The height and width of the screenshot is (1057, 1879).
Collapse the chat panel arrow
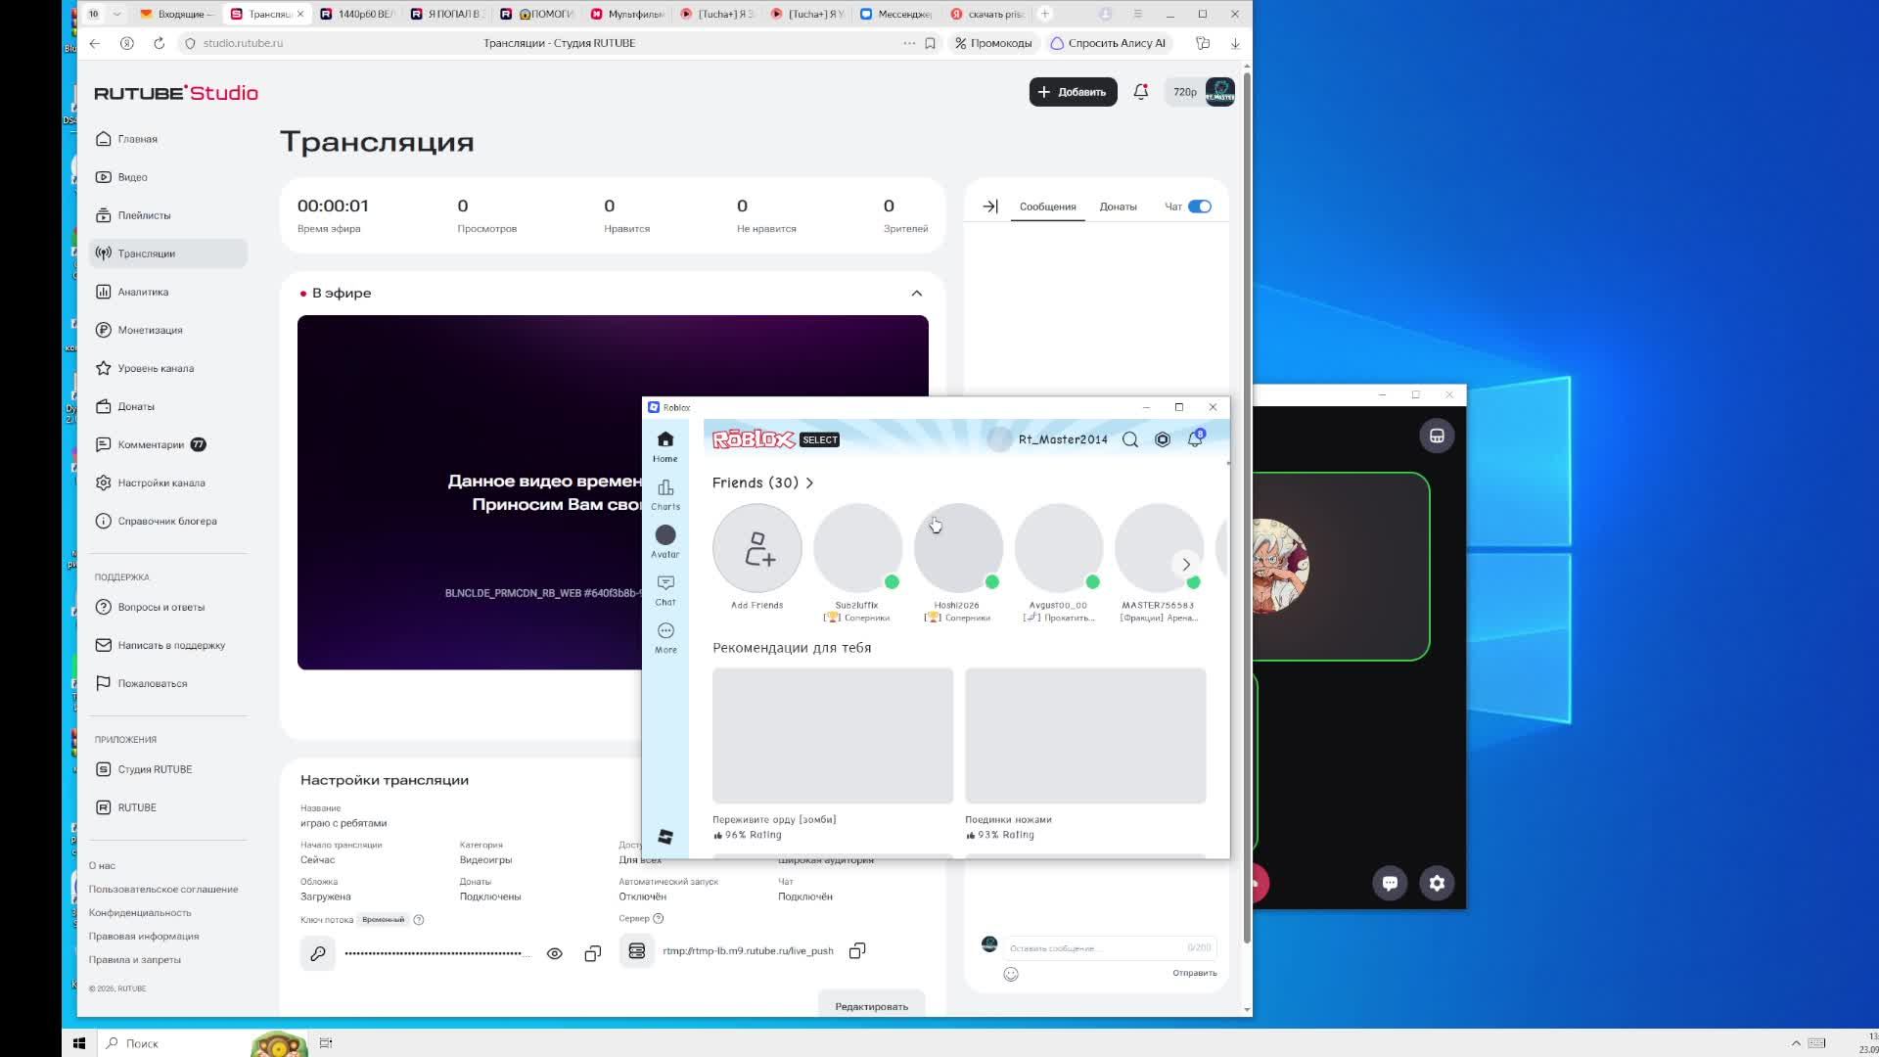(990, 207)
